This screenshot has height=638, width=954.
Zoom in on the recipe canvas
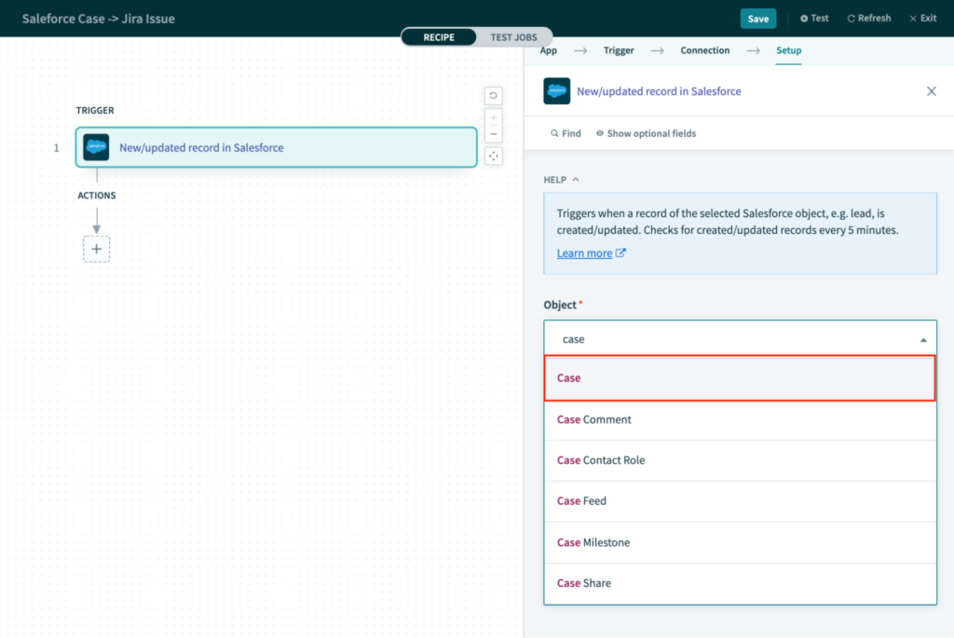(x=492, y=117)
